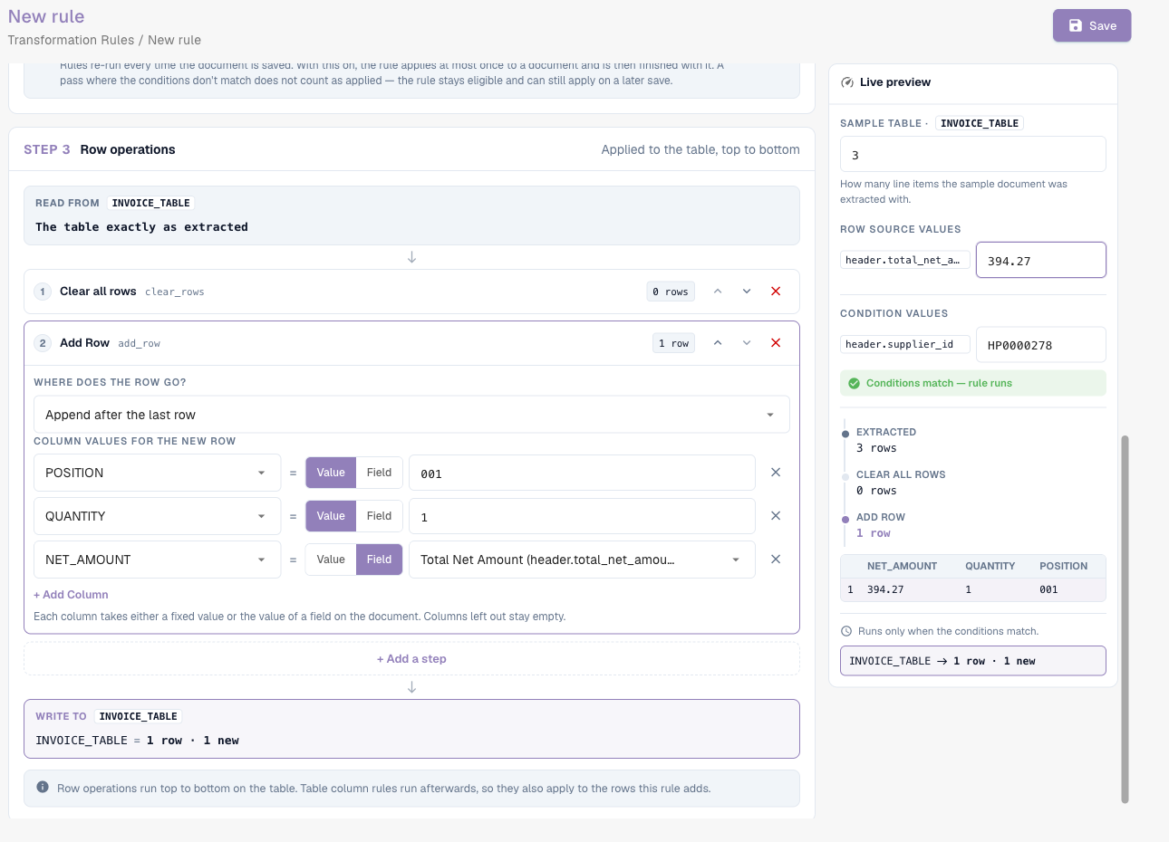Open the POSITION column dropdown
1169x842 pixels.
(x=157, y=473)
